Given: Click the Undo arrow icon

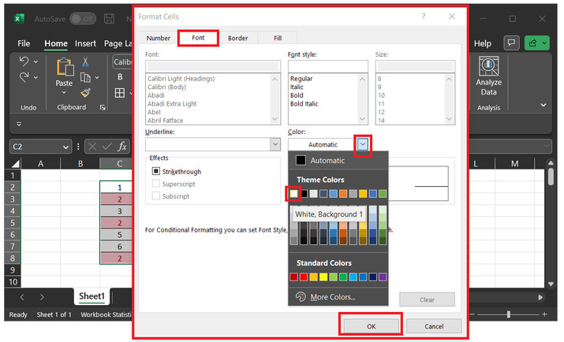Looking at the screenshot, I should (24, 61).
